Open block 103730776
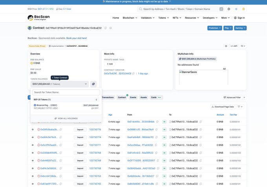Screen dimensions: 267x187 click(x=95, y=129)
